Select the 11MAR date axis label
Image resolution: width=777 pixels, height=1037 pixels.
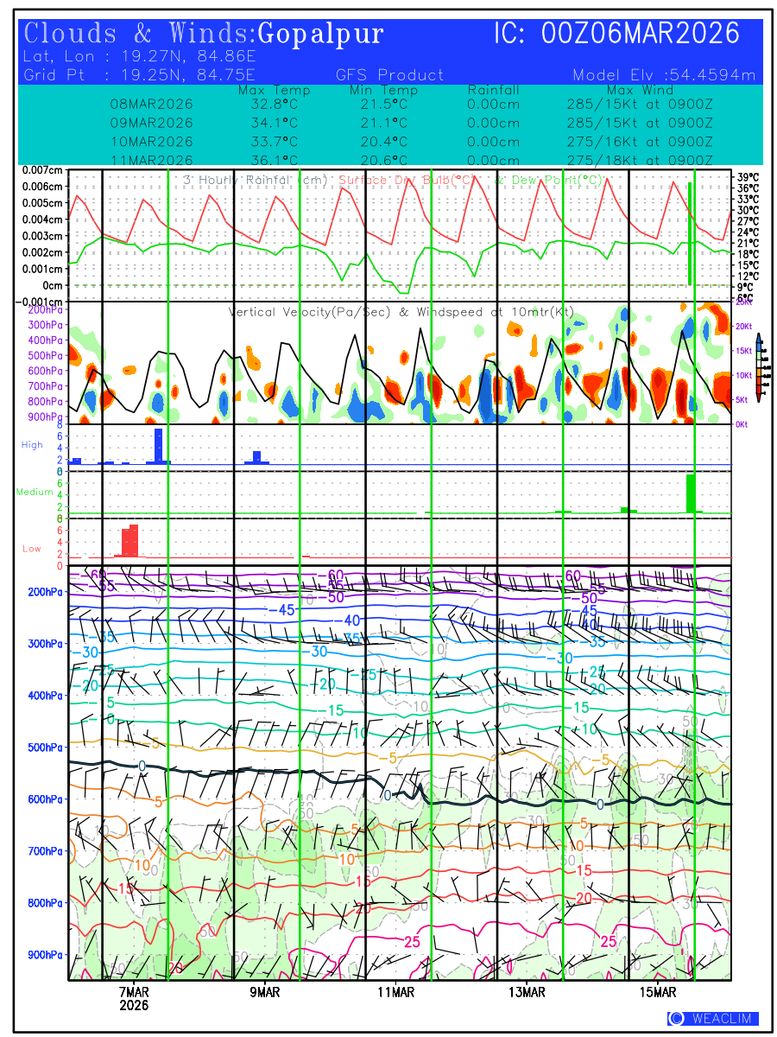click(x=396, y=992)
